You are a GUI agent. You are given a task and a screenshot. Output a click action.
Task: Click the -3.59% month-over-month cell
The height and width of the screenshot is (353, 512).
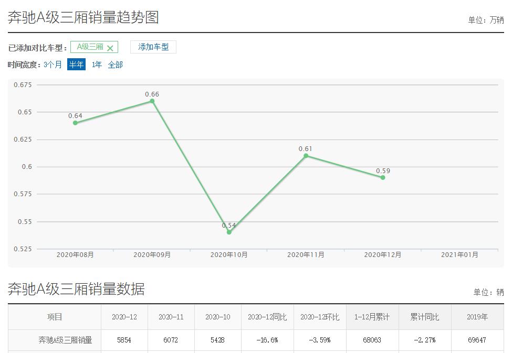[320, 340]
